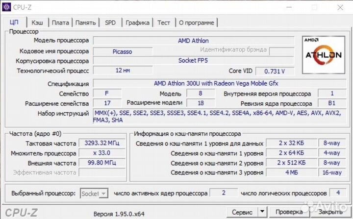Open the Плата tab
This screenshot has width=353, height=219.
(x=60, y=23)
